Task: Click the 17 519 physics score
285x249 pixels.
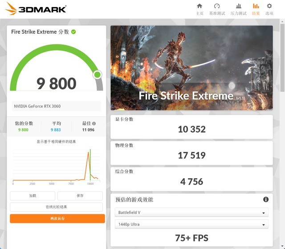Action: pyautogui.click(x=192, y=155)
